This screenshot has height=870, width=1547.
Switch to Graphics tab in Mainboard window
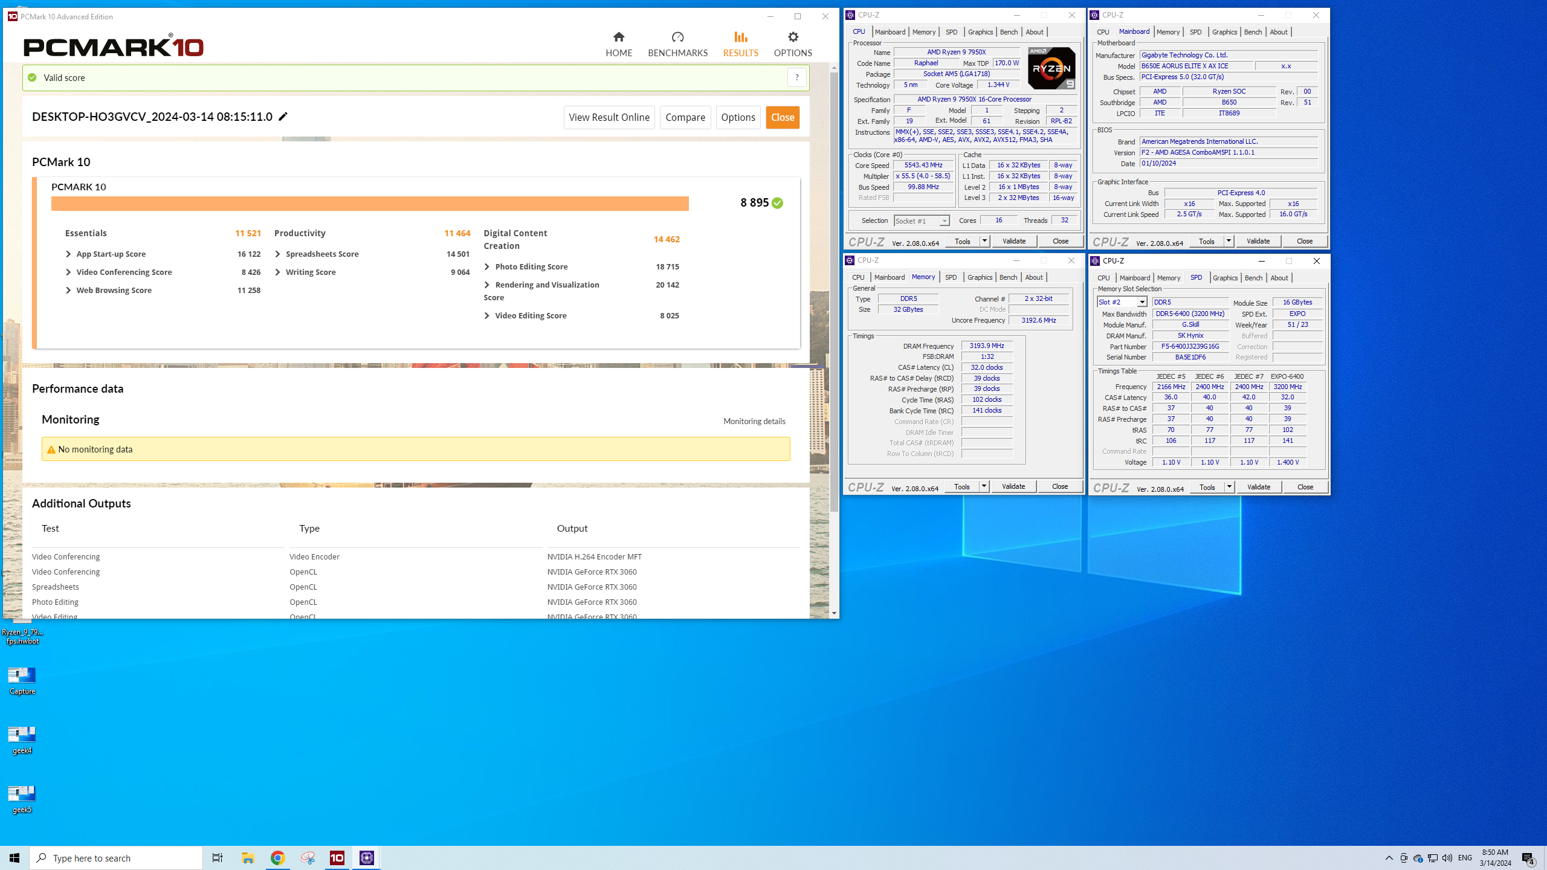pos(1224,32)
